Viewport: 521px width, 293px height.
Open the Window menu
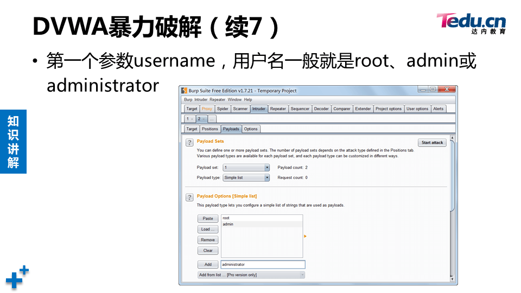(x=234, y=100)
